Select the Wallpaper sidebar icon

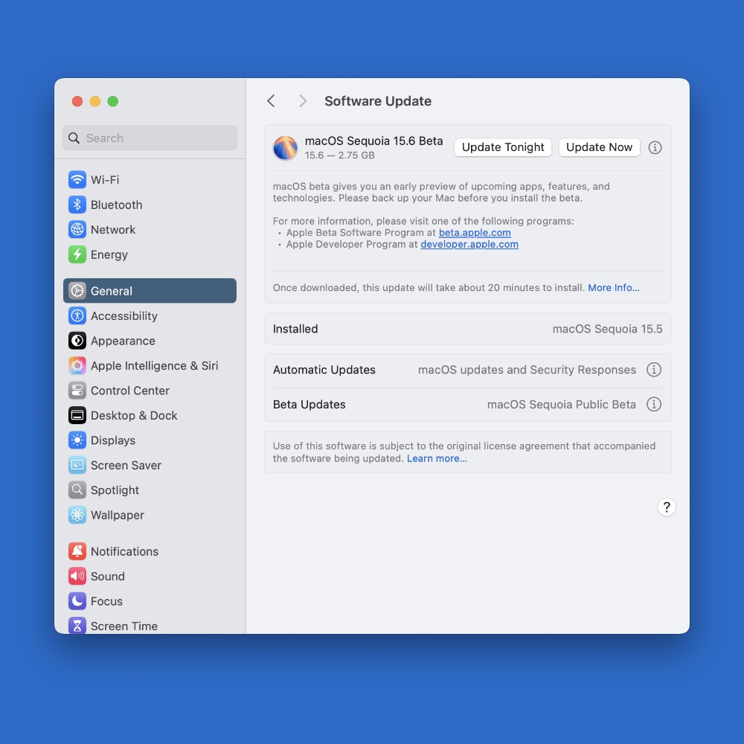77,515
